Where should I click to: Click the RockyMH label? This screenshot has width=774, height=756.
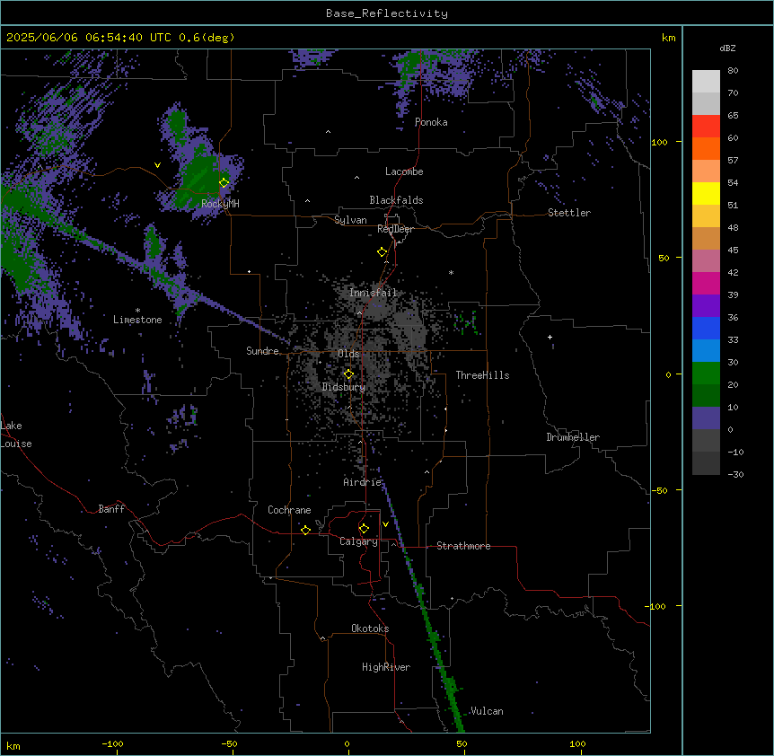coord(220,204)
